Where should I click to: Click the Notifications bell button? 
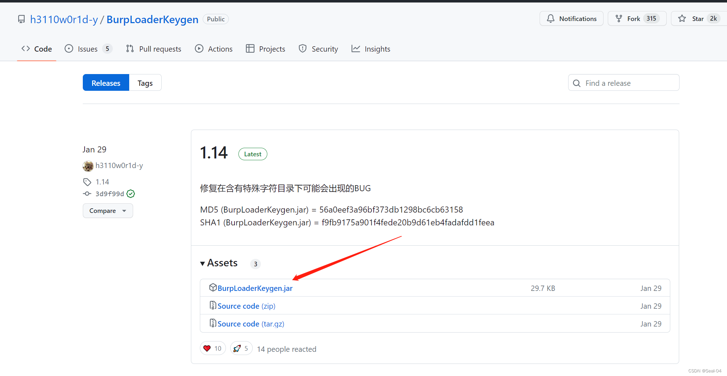(x=571, y=19)
